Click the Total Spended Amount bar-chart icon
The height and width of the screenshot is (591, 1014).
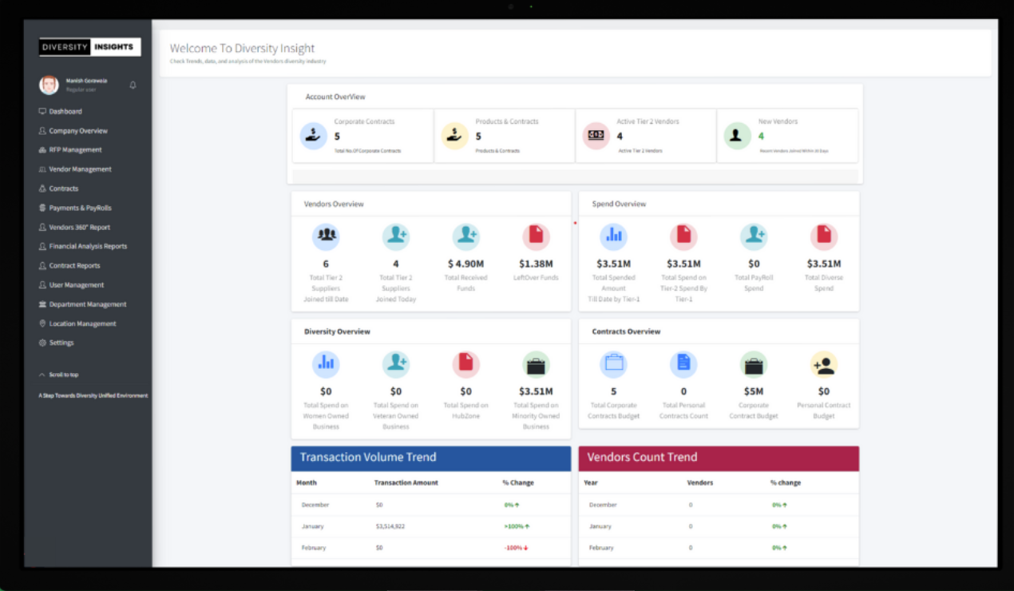612,235
